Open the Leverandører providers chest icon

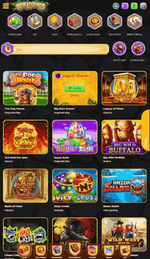pos(138,48)
